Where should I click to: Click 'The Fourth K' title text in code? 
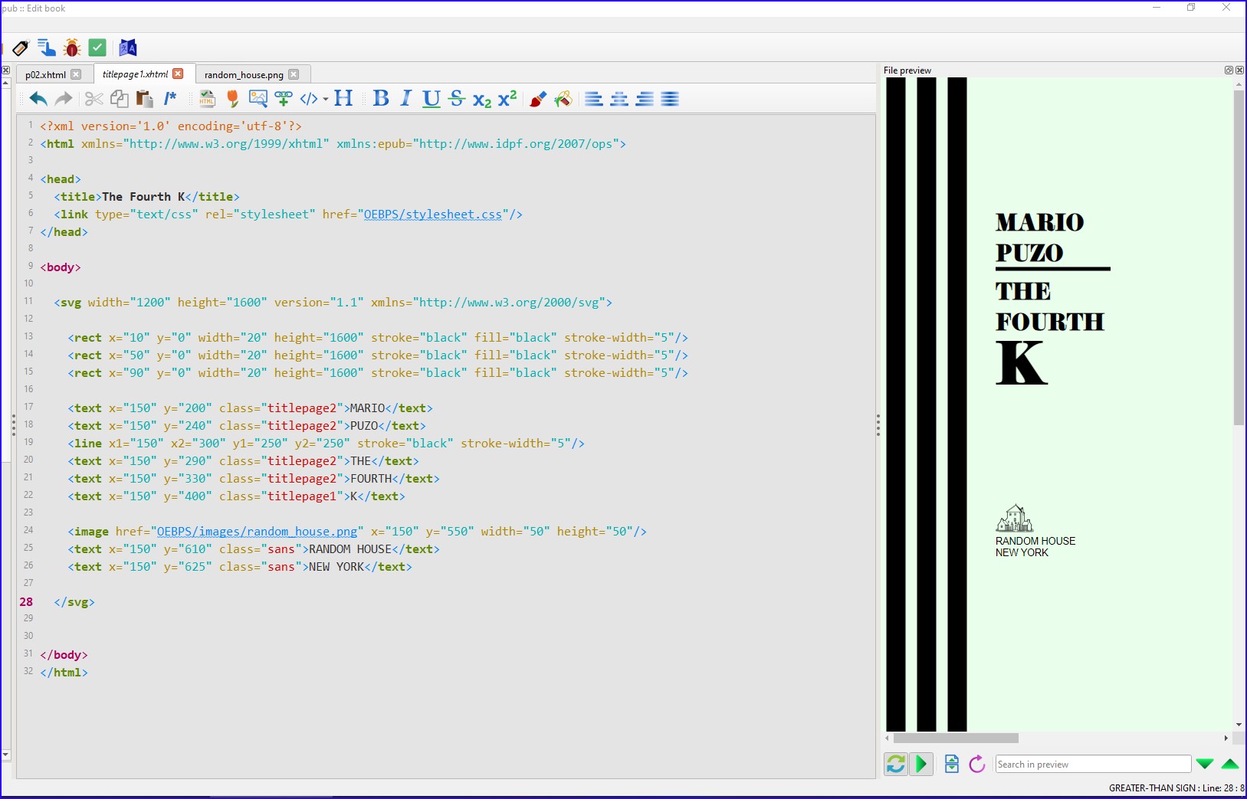pos(144,197)
